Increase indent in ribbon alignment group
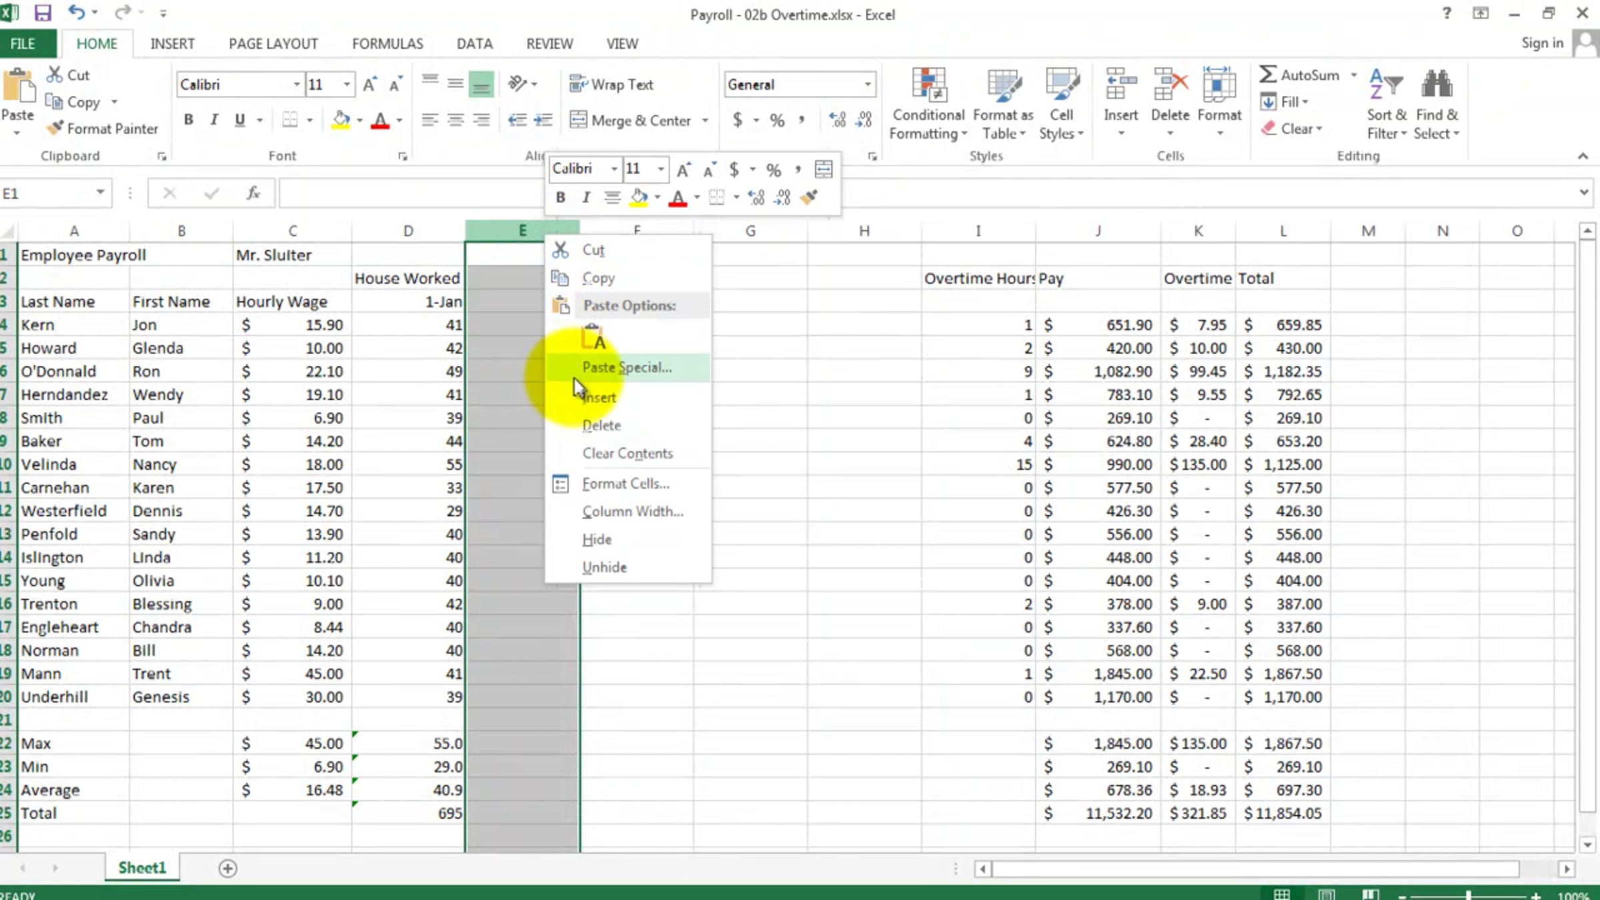This screenshot has width=1600, height=900. click(x=543, y=120)
